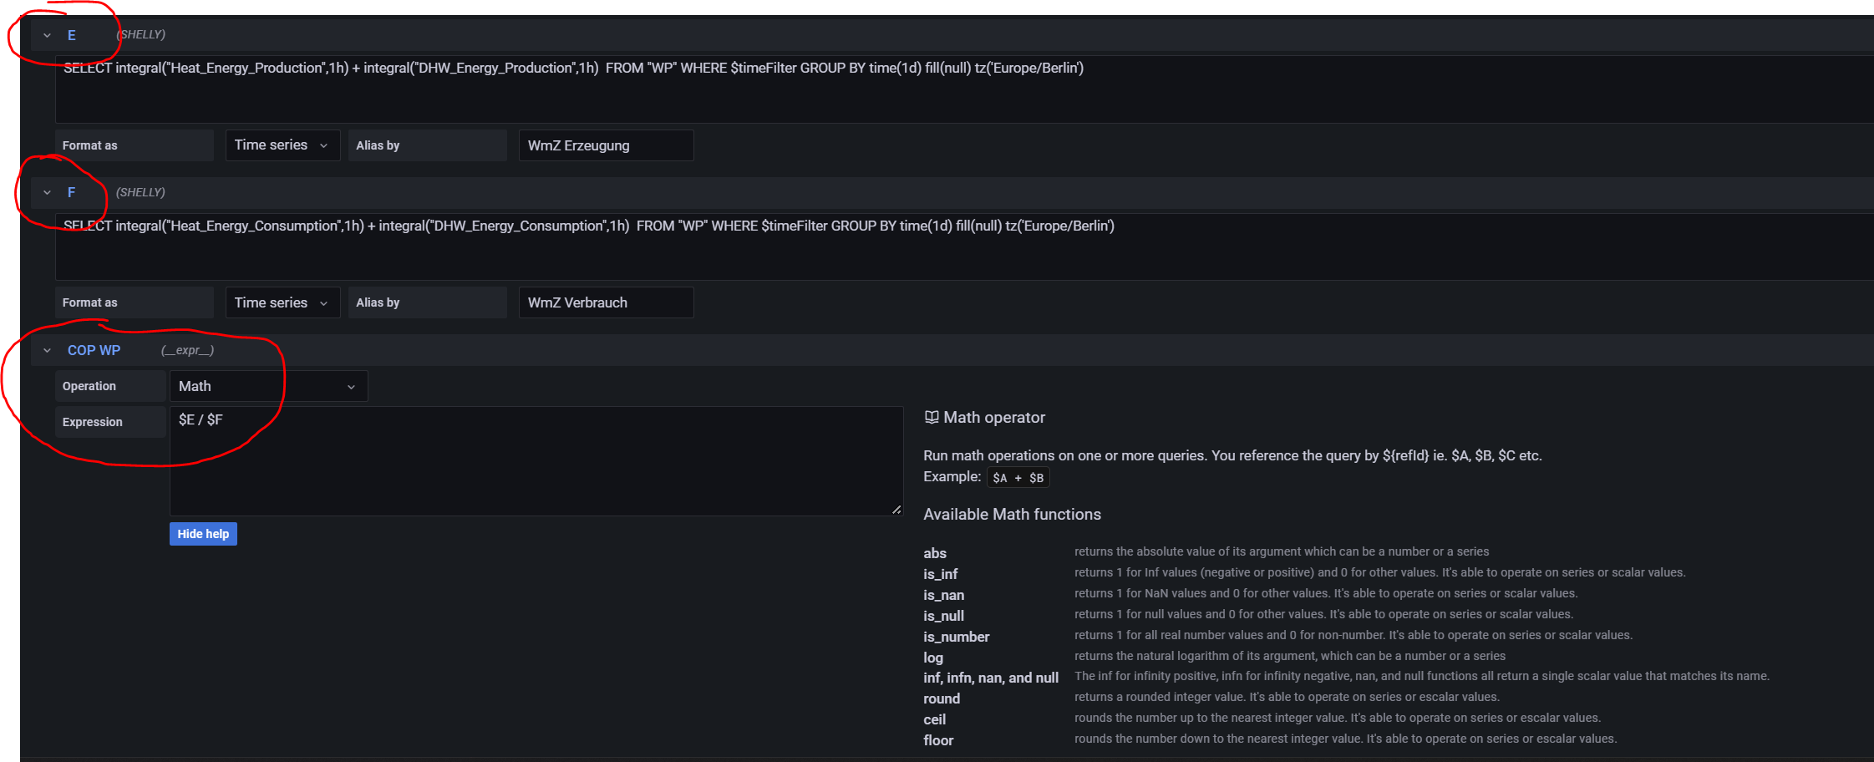
Task: Open the Operation Math dropdown
Action: (267, 386)
